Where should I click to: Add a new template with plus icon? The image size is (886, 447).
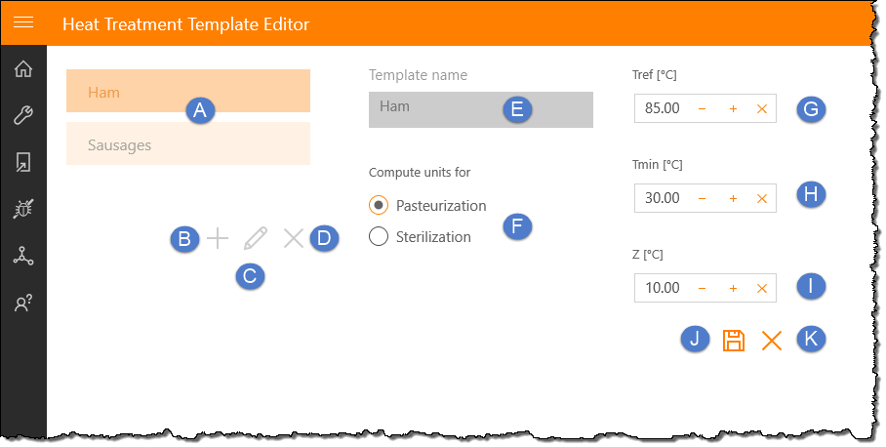(x=218, y=237)
